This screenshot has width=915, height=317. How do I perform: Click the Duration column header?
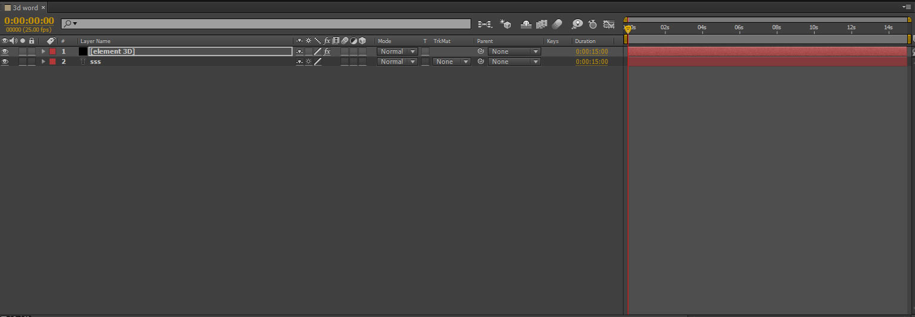585,41
